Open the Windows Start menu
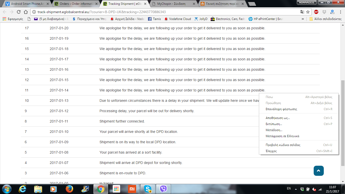The height and width of the screenshot is (194, 345). 6,189
